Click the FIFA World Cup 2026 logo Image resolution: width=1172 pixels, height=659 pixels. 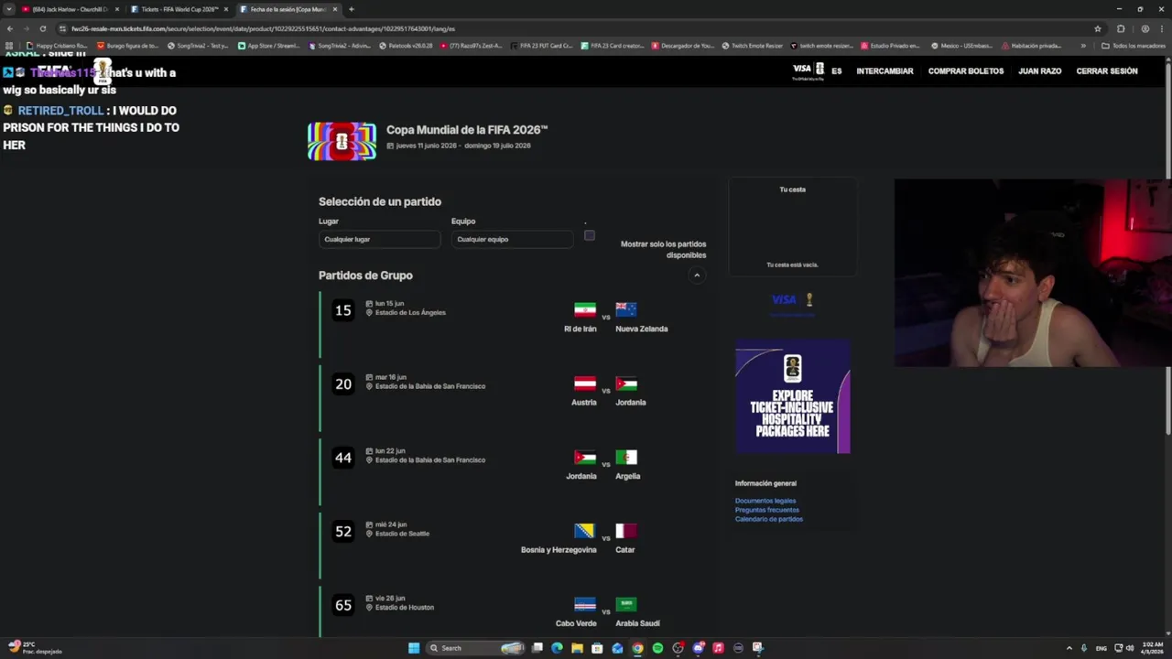pos(342,141)
